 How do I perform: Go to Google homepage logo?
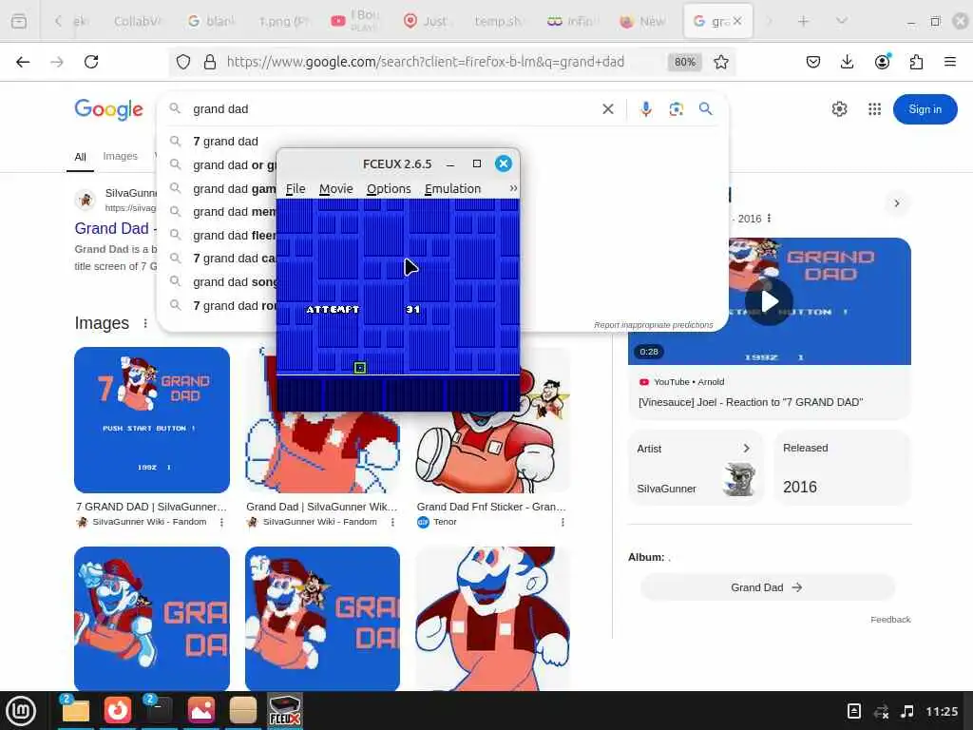tap(108, 109)
